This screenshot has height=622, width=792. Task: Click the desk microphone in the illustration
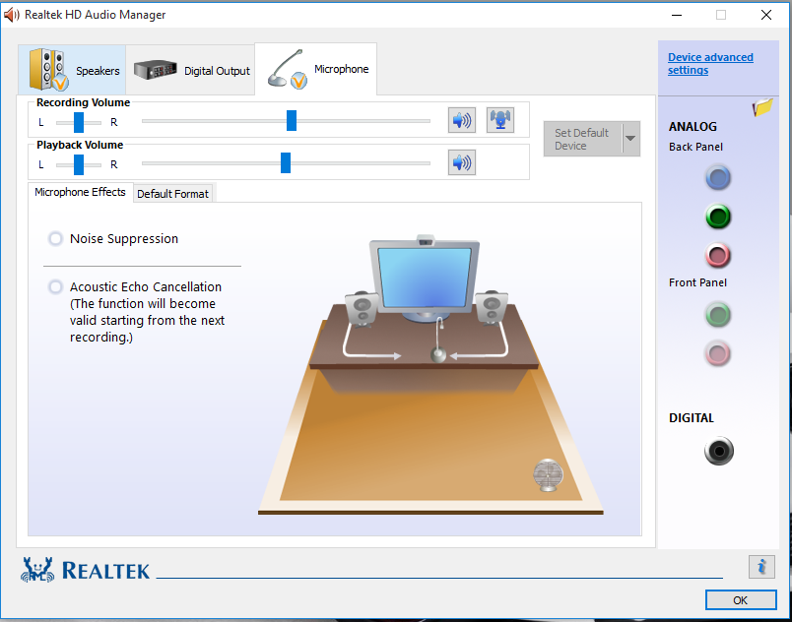pos(438,341)
